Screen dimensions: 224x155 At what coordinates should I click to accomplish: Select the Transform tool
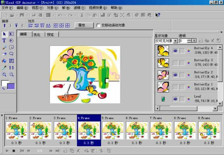tap(11, 61)
